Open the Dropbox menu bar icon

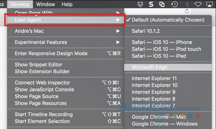pyautogui.click(x=140, y=4)
